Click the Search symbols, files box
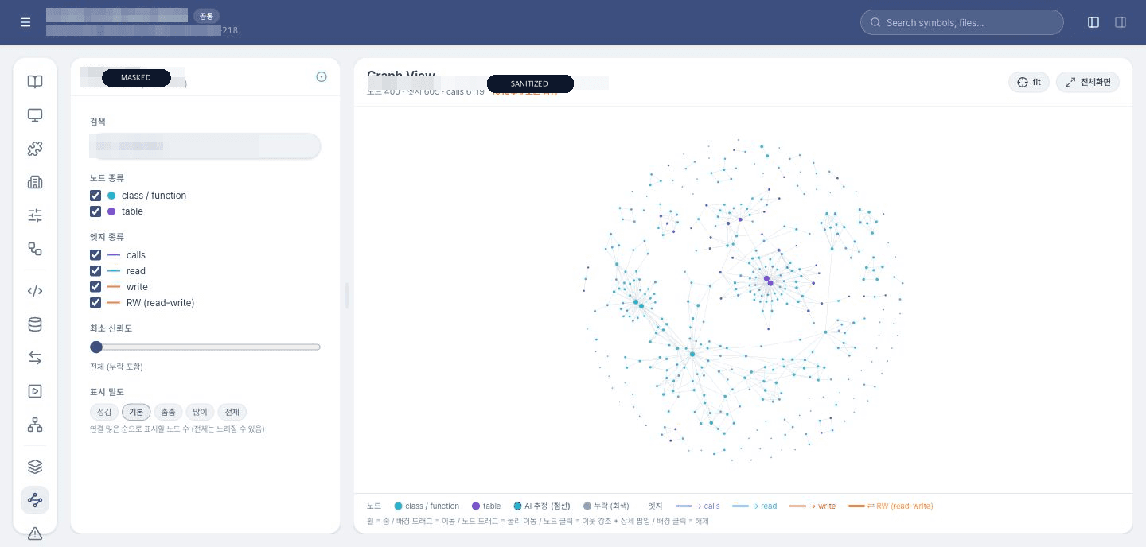This screenshot has height=547, width=1146. click(x=962, y=22)
